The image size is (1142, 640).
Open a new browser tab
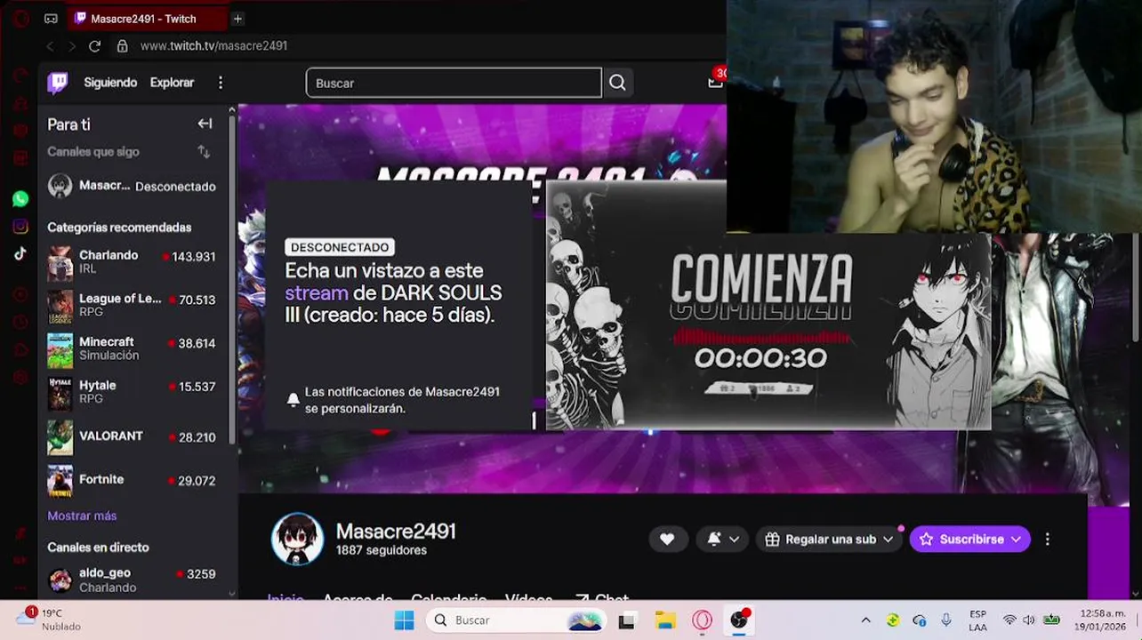click(237, 19)
